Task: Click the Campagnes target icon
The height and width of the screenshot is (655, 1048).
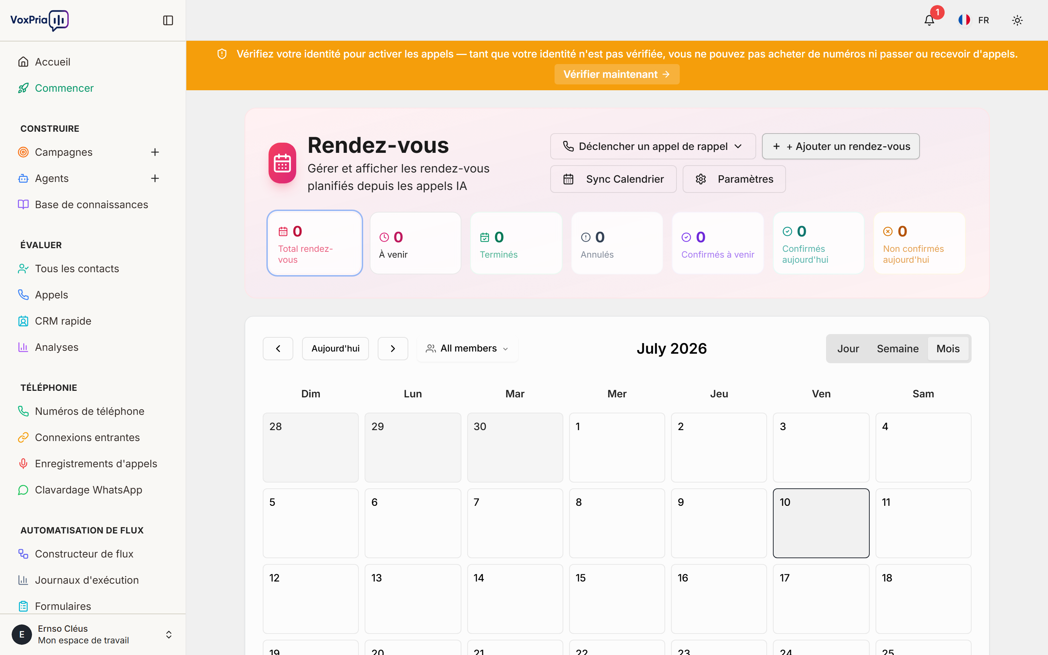Action: click(x=23, y=152)
